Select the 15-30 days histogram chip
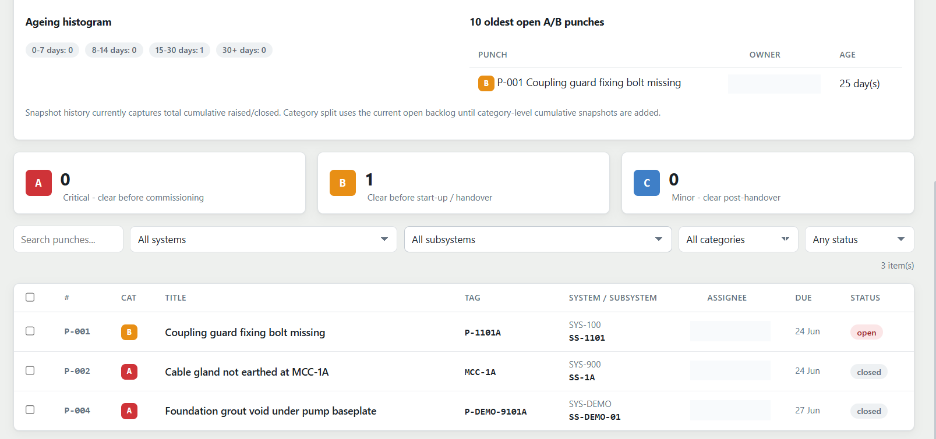Screen dimensions: 936x439 179,50
